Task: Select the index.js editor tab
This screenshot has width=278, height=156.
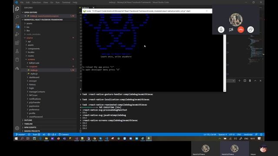Action: [x=85, y=8]
